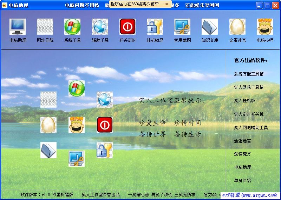Viewport: 281px width, 200px height.
Task: Click the 还能娱乐笑呵呵 title bar slogan
Action: click(x=202, y=5)
